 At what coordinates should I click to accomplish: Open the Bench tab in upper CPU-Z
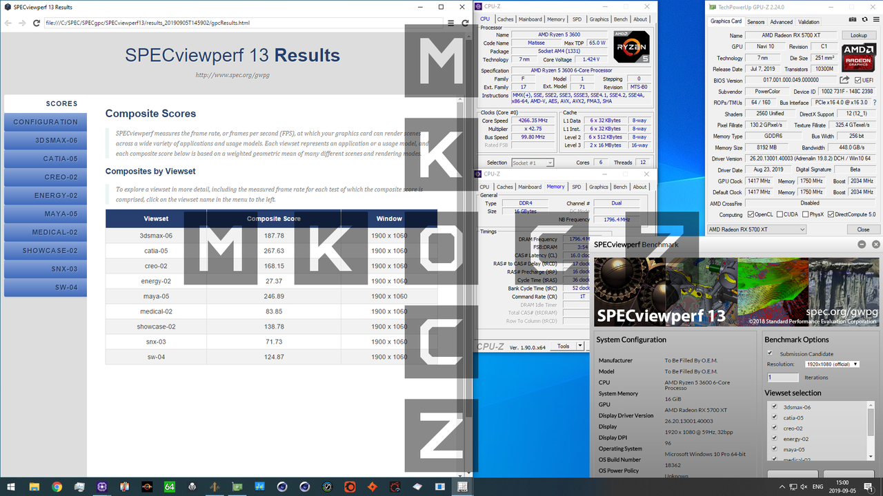click(x=620, y=19)
